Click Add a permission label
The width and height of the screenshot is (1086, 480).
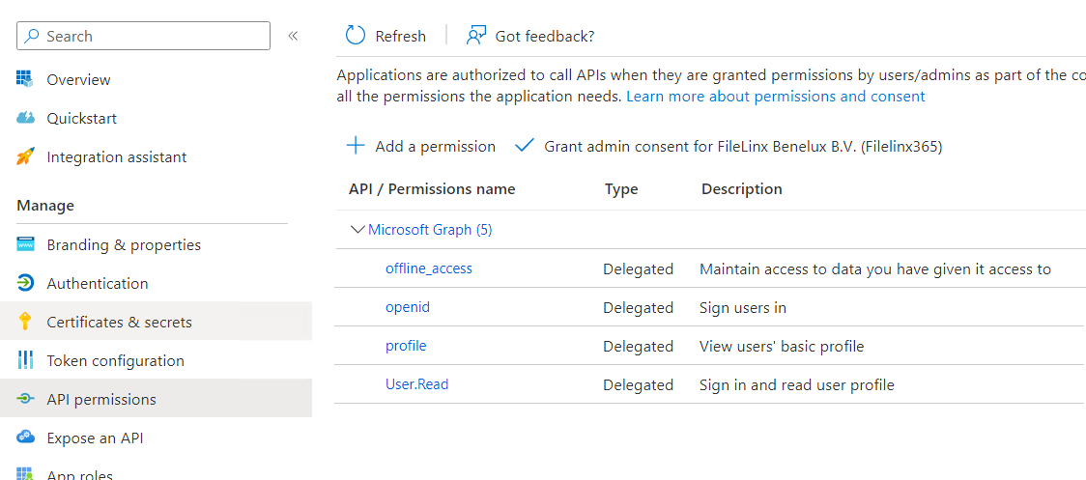436,146
